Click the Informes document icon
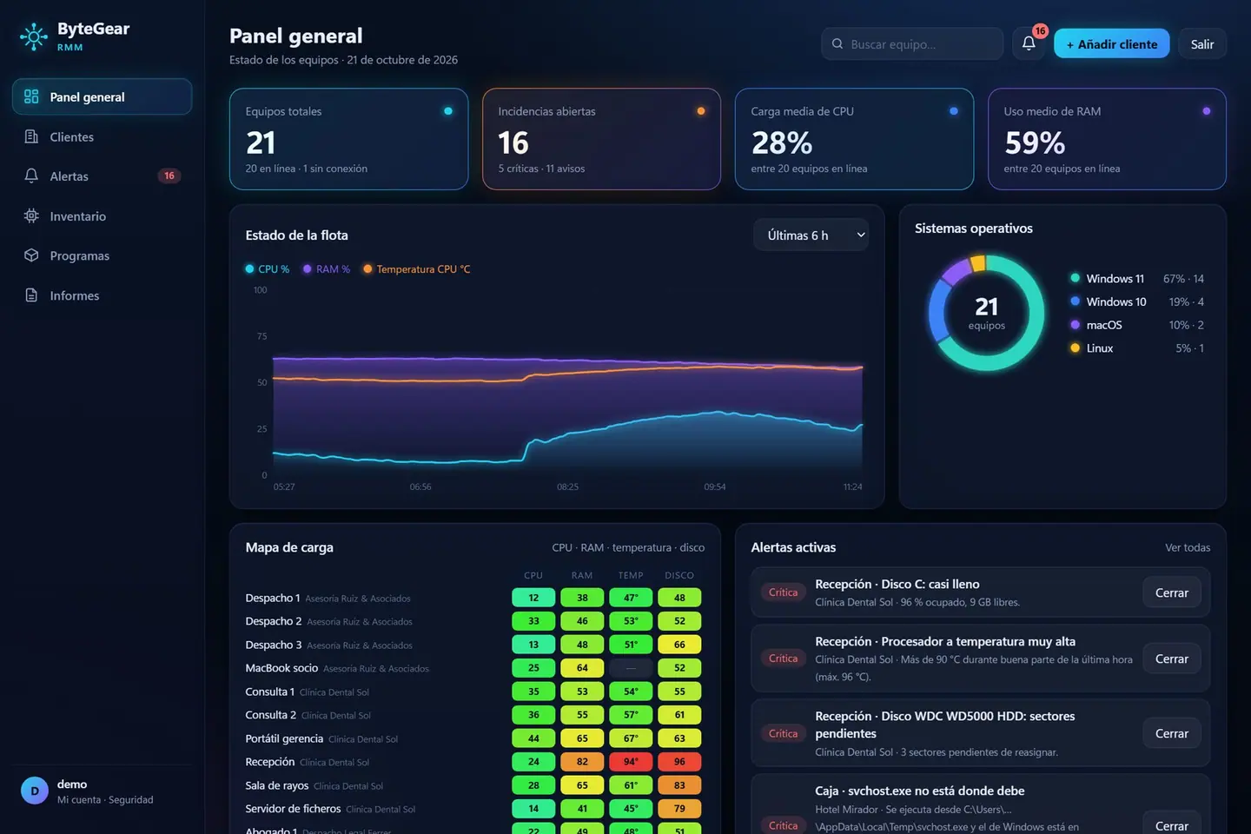 [x=31, y=295]
